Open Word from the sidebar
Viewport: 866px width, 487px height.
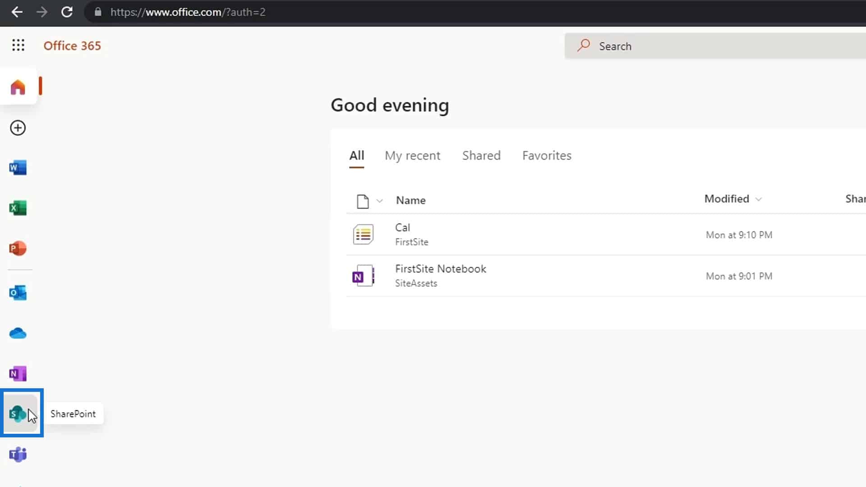click(x=18, y=168)
